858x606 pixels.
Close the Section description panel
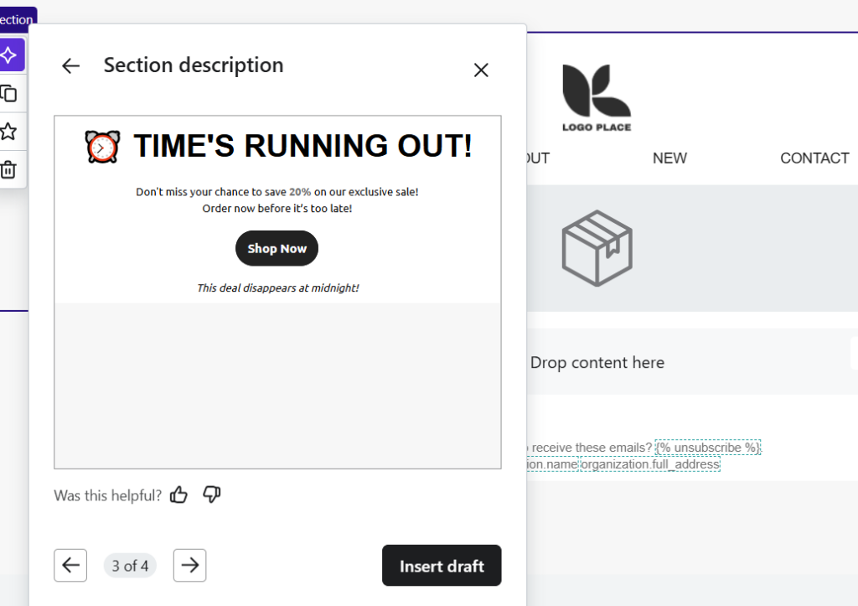(481, 70)
